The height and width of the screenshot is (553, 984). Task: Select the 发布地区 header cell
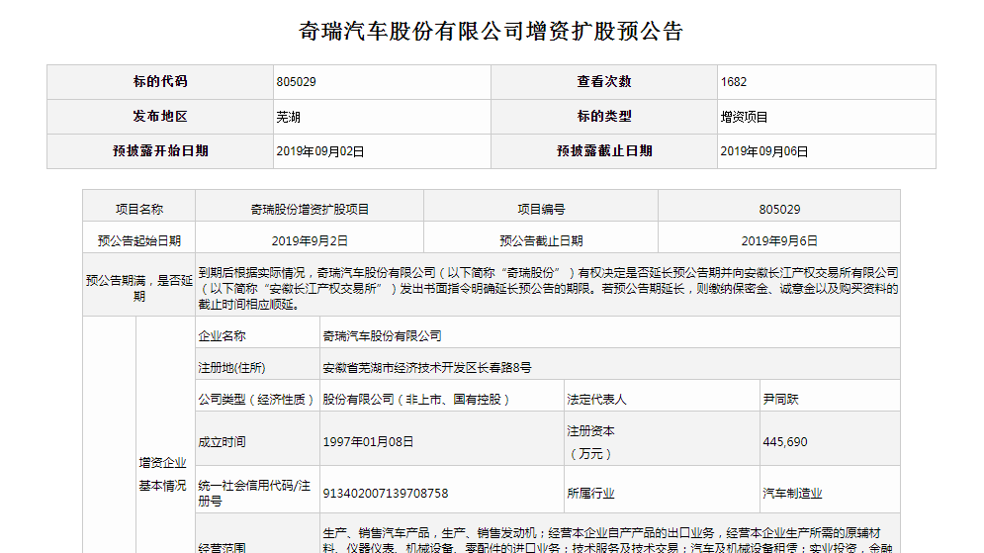point(160,117)
